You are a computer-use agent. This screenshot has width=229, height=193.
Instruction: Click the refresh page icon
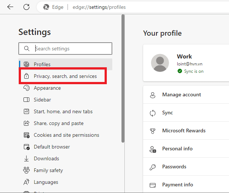(26, 7)
